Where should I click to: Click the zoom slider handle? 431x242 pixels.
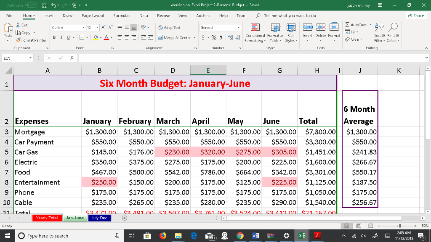click(x=400, y=226)
